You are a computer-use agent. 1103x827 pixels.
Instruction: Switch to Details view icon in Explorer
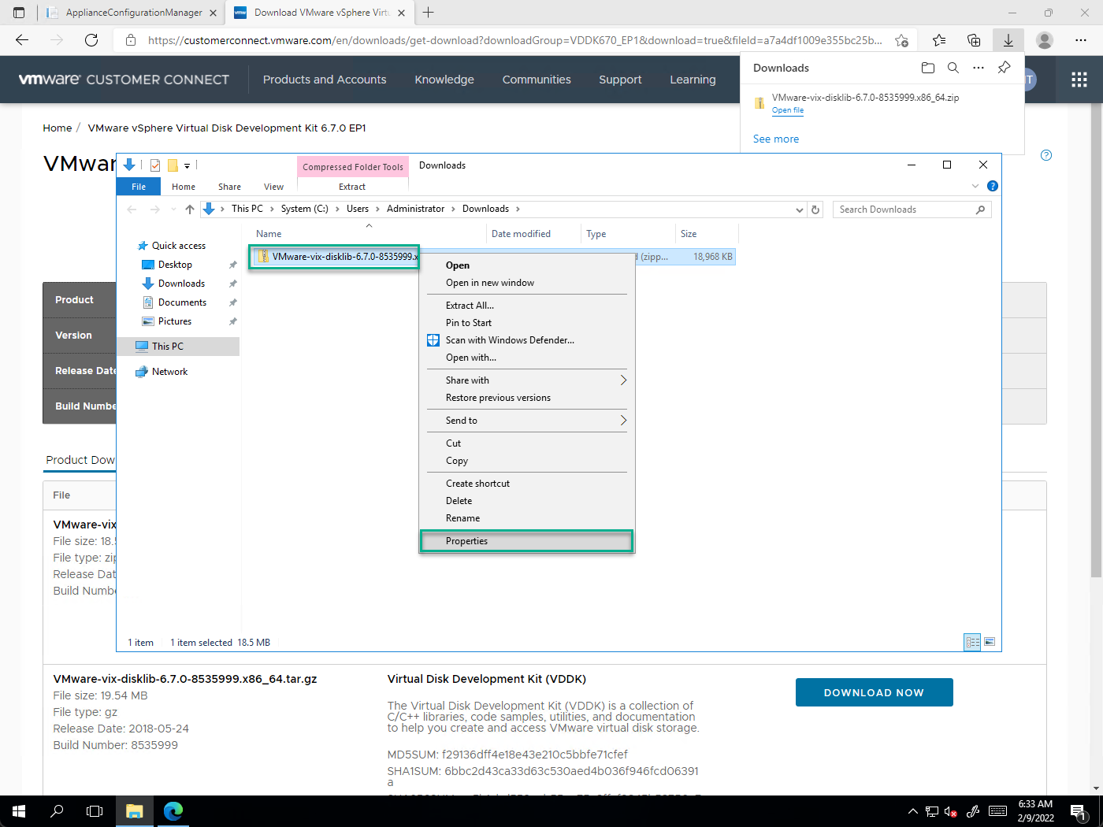[973, 642]
